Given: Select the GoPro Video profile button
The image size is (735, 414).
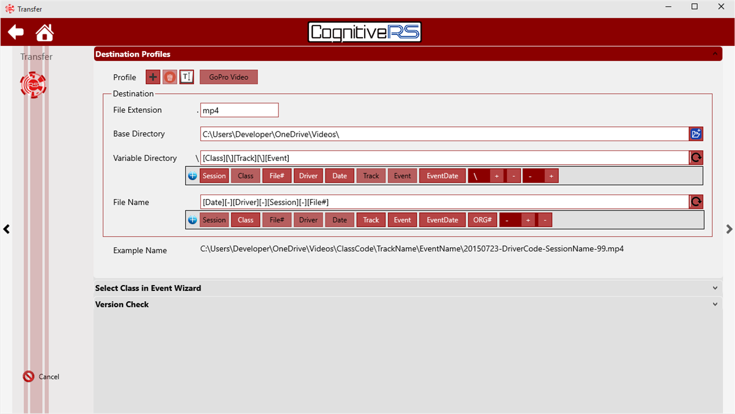Looking at the screenshot, I should click(x=228, y=77).
